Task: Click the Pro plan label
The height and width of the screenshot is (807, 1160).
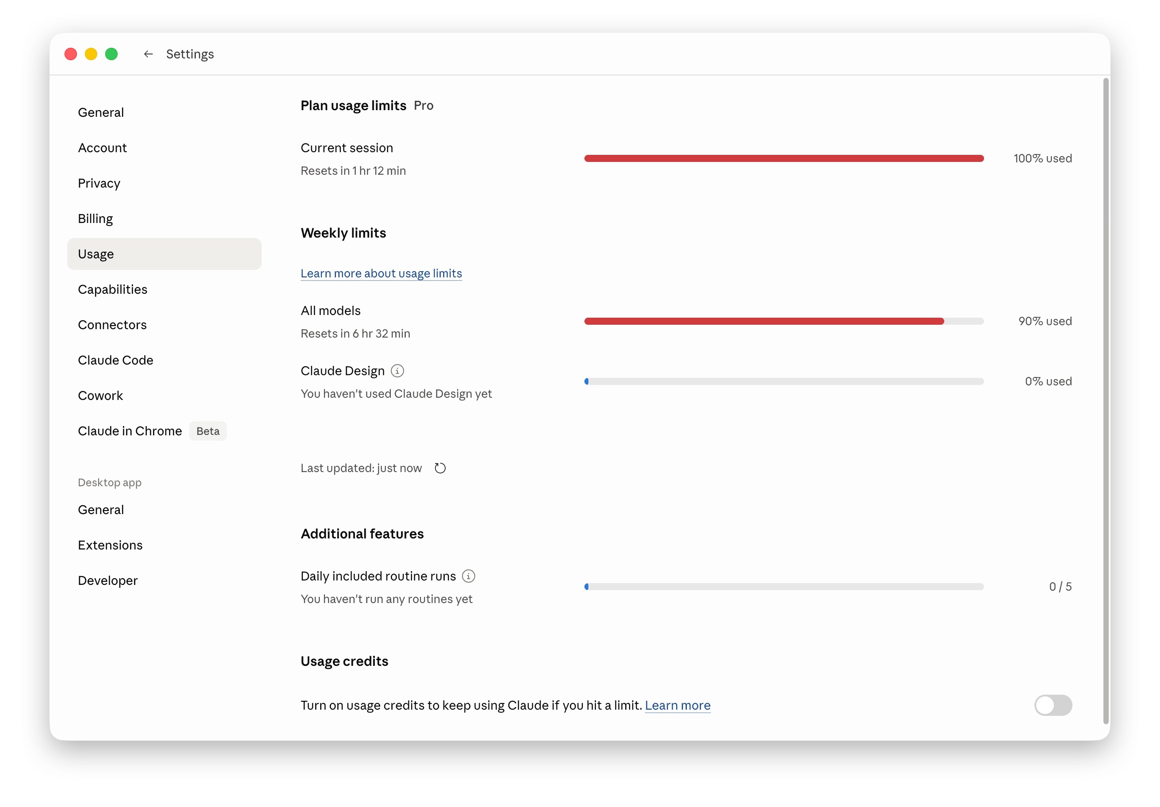Action: tap(424, 106)
